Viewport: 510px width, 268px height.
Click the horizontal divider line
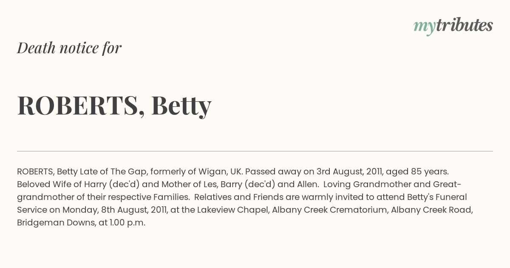pyautogui.click(x=255, y=151)
